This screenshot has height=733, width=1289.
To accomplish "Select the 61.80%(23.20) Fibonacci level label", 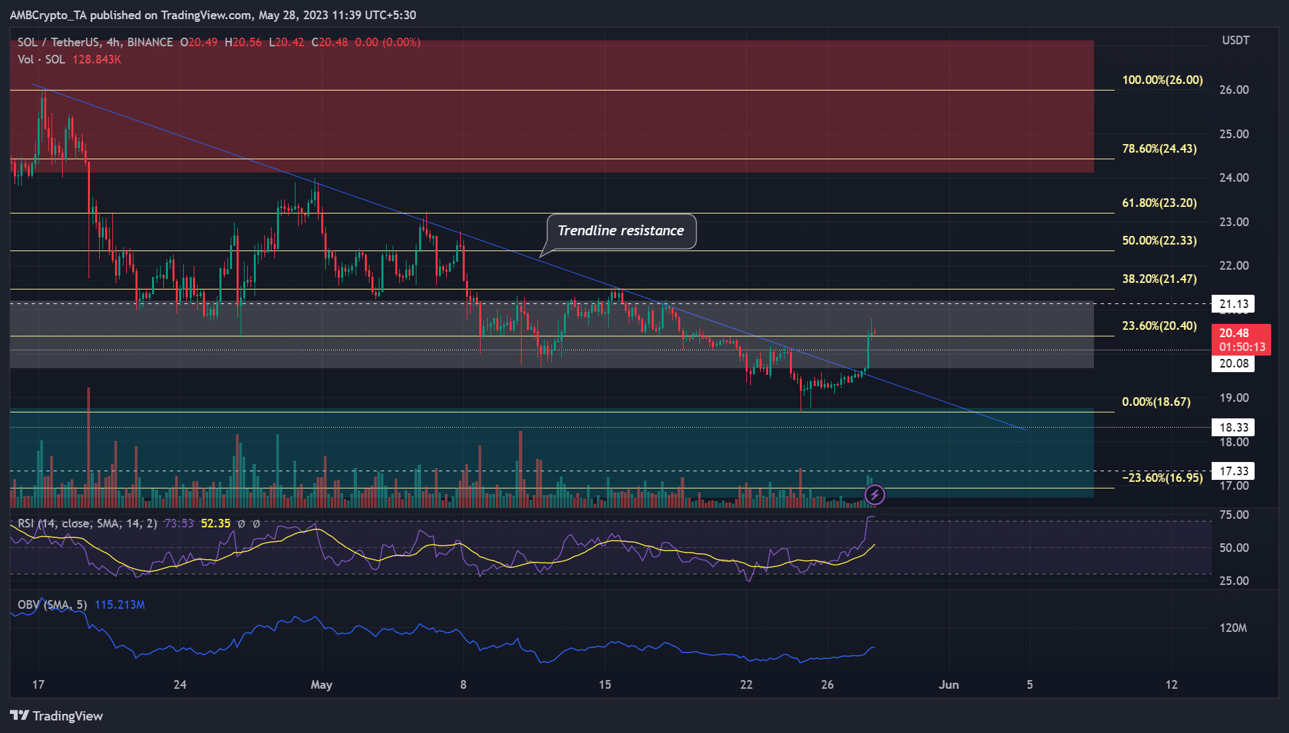I will [x=1159, y=203].
